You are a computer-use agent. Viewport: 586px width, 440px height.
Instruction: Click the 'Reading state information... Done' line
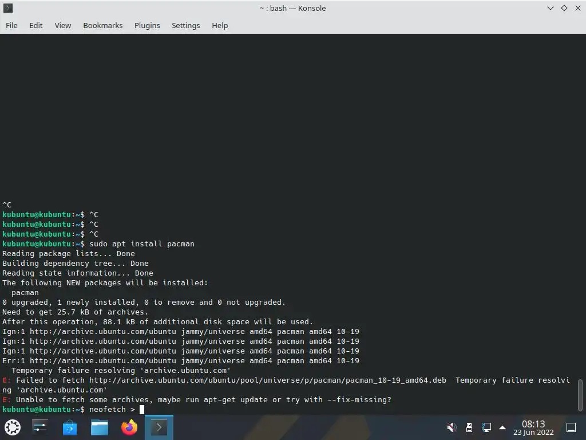pyautogui.click(x=77, y=273)
